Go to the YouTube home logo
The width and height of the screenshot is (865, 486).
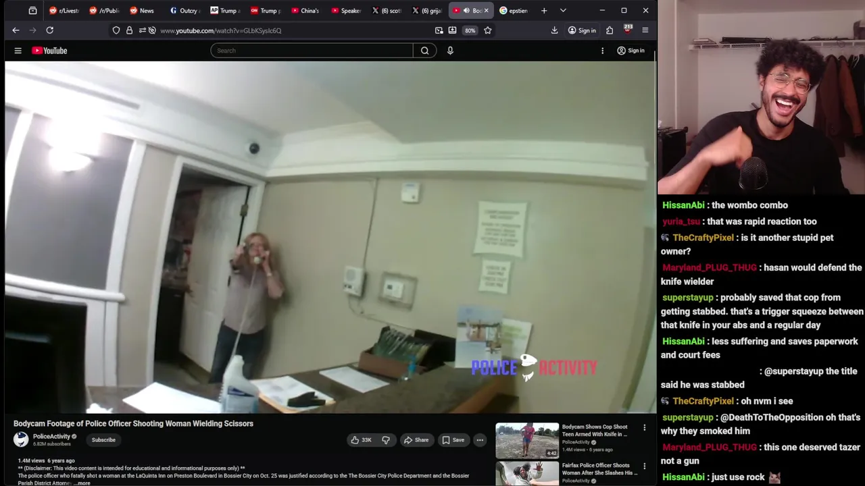click(49, 51)
